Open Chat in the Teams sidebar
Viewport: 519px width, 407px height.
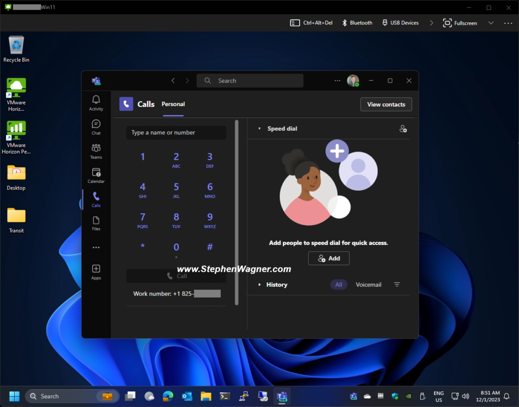96,127
